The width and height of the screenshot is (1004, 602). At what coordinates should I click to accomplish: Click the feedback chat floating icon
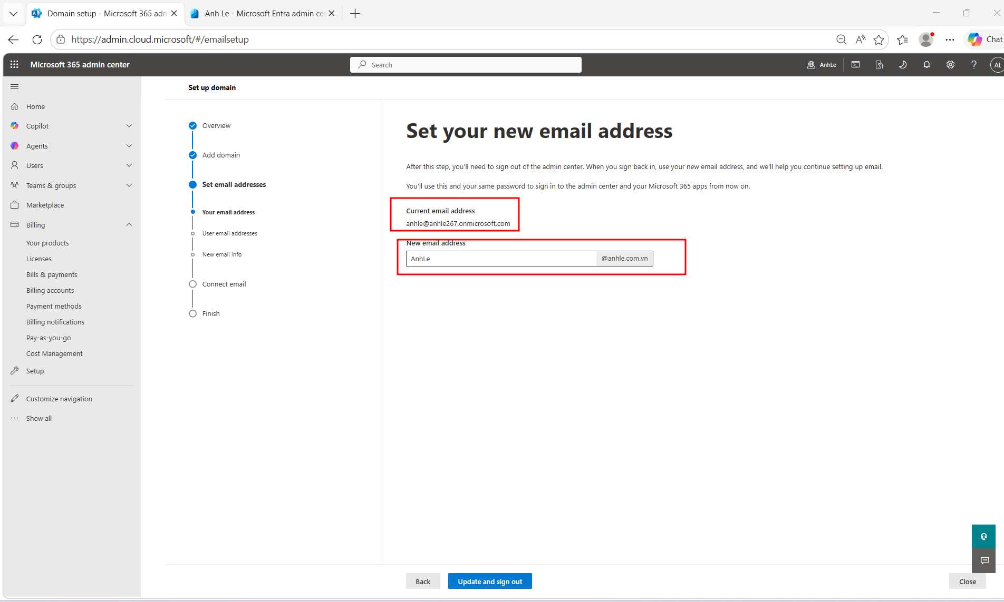pos(983,561)
